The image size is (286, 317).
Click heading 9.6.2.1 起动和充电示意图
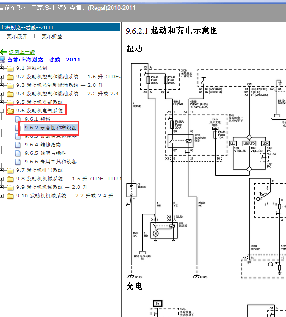coord(172,31)
